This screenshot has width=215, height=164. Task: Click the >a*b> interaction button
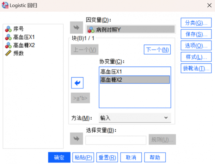click(80, 98)
